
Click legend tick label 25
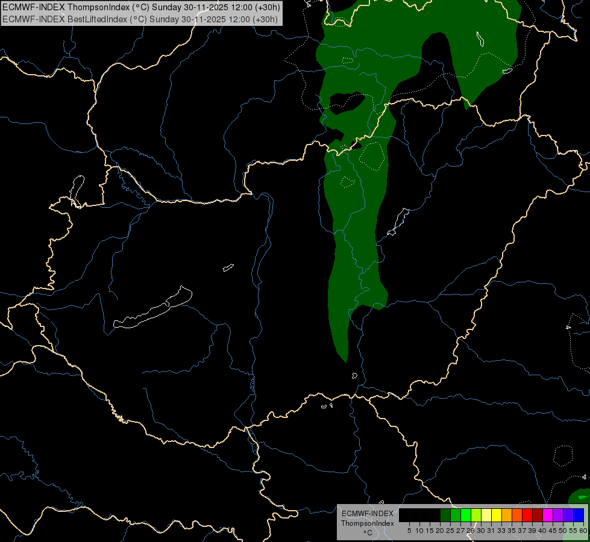point(450,531)
